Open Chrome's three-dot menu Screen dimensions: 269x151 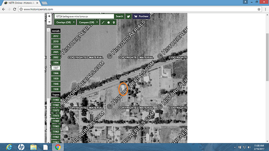266,9
